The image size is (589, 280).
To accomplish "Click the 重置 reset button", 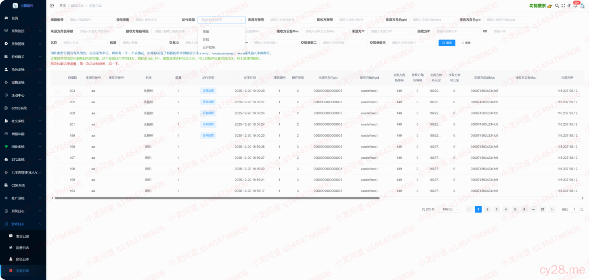I will tap(465, 43).
